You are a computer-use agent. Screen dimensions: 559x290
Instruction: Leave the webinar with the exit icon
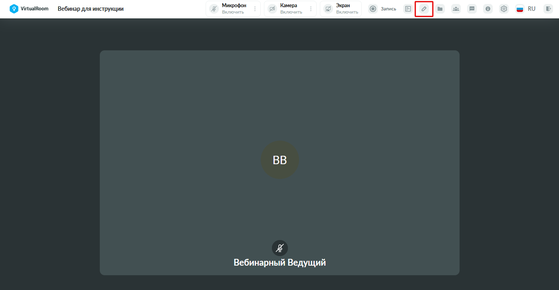(x=548, y=9)
